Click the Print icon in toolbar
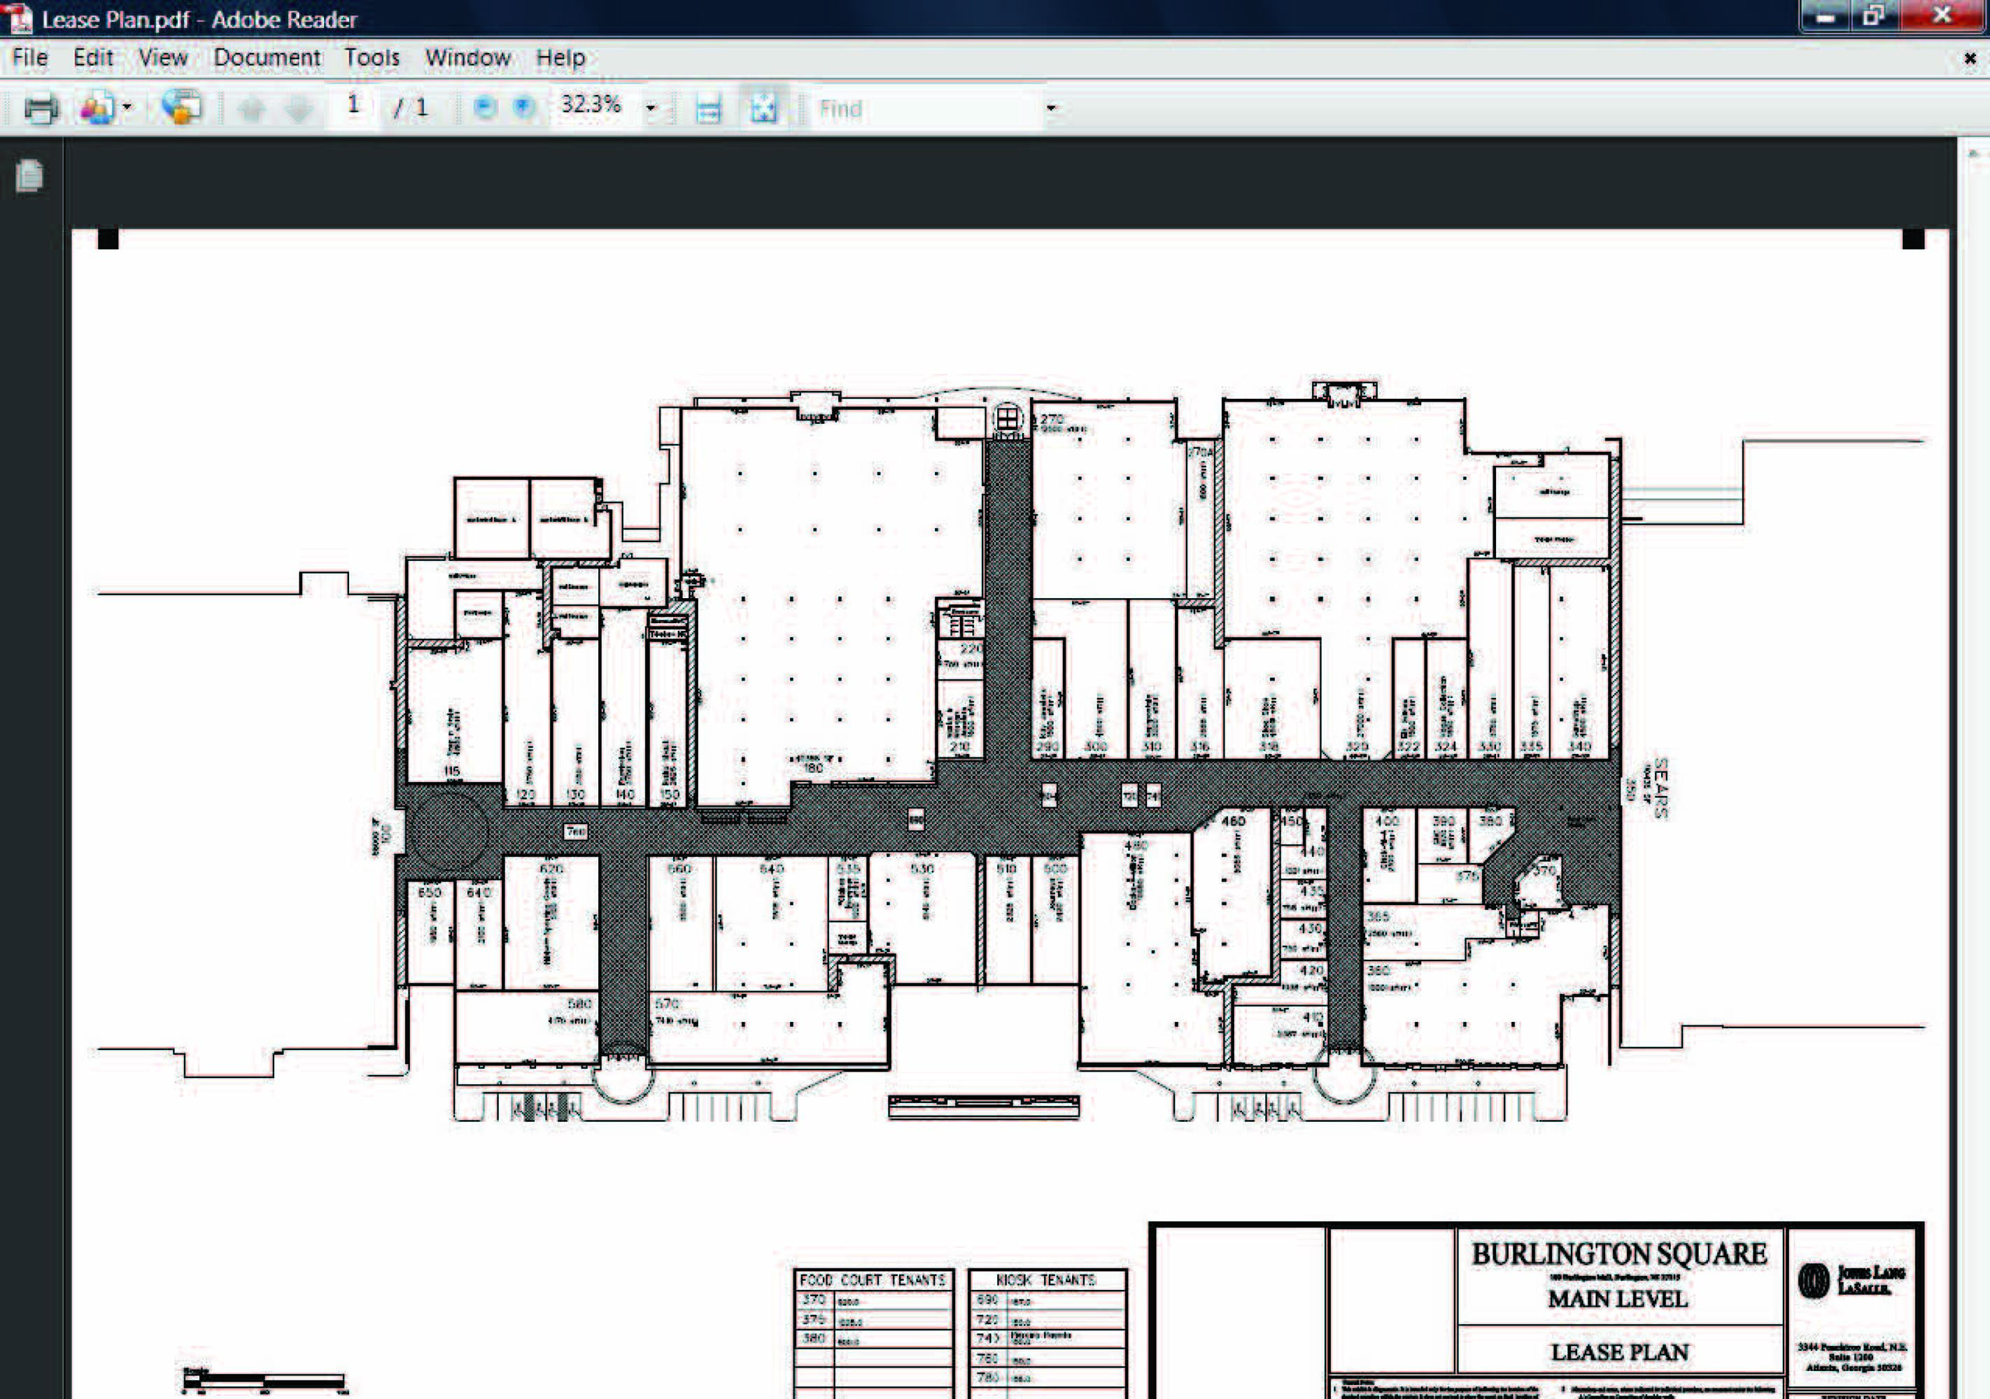Image resolution: width=1990 pixels, height=1399 pixels. click(x=41, y=108)
